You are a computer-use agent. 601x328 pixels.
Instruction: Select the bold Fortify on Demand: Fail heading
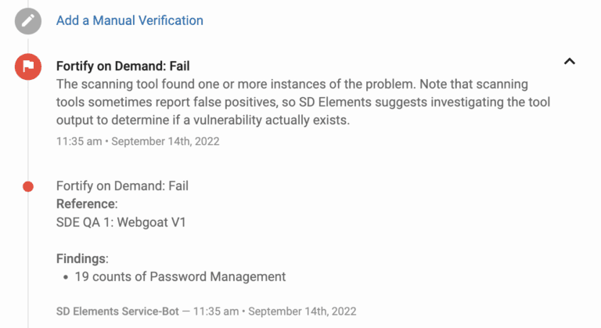(x=123, y=66)
